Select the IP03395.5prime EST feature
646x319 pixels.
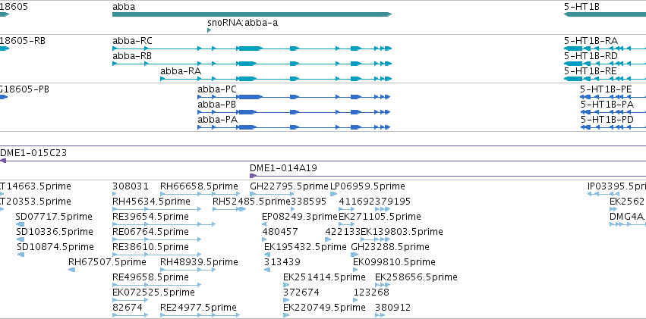point(598,194)
